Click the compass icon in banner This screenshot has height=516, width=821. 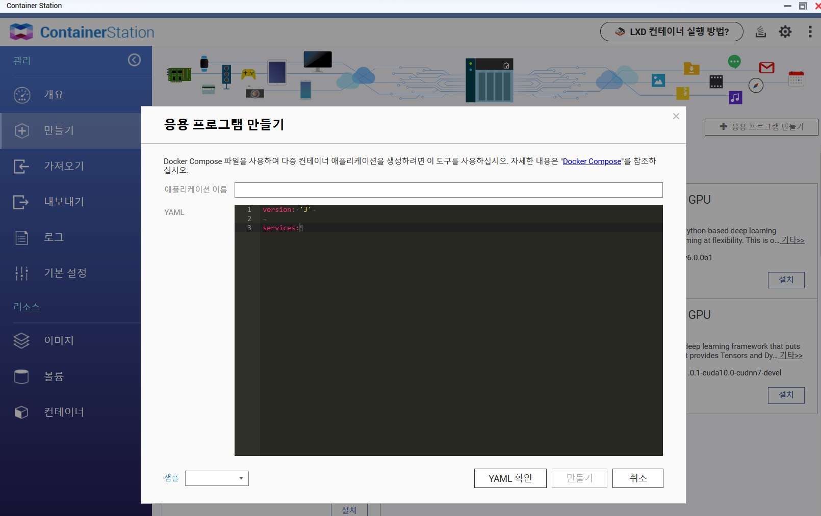(756, 86)
